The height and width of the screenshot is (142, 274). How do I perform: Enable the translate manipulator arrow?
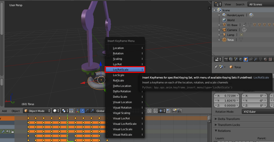coord(82,111)
